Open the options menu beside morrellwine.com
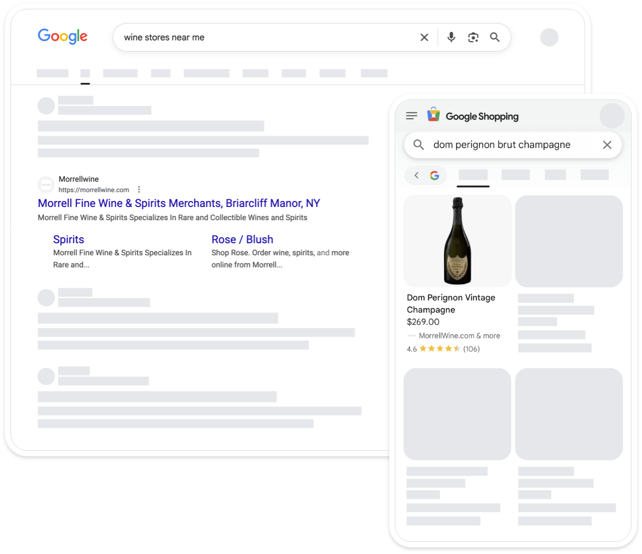Screen dimensions: 642x554 coord(139,189)
